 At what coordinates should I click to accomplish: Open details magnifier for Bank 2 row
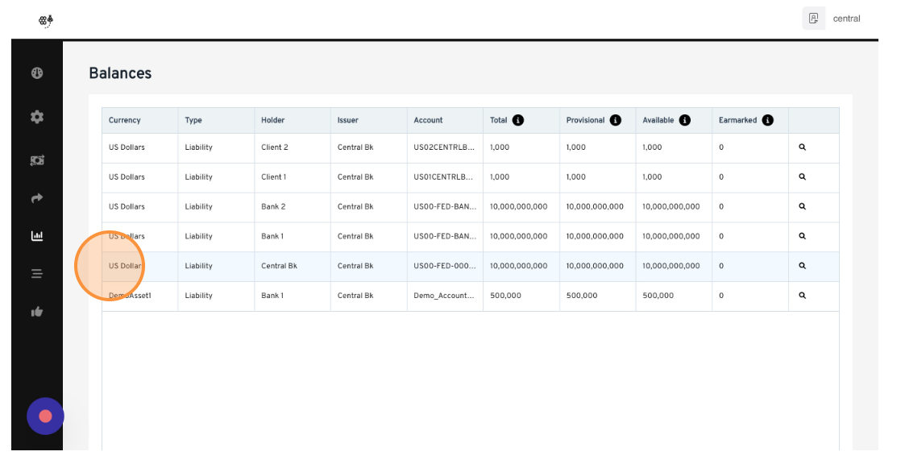[802, 206]
